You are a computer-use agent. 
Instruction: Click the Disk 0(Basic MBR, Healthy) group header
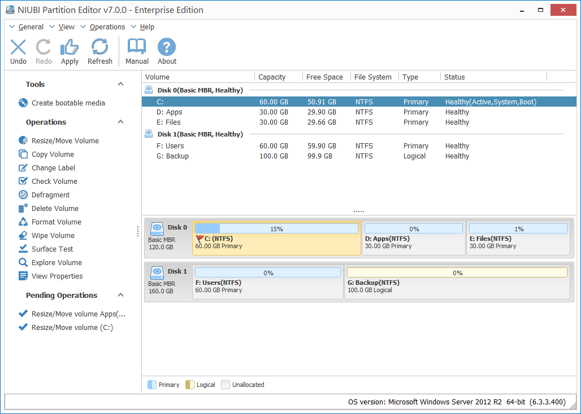tap(200, 90)
